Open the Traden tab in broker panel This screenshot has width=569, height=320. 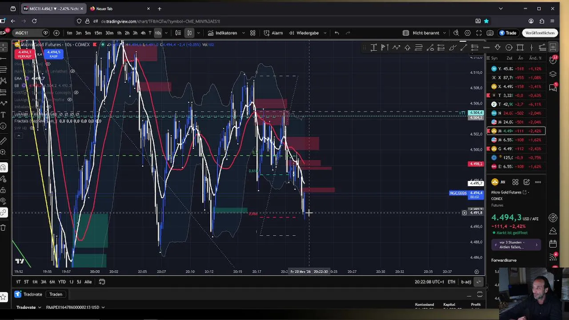point(56,294)
